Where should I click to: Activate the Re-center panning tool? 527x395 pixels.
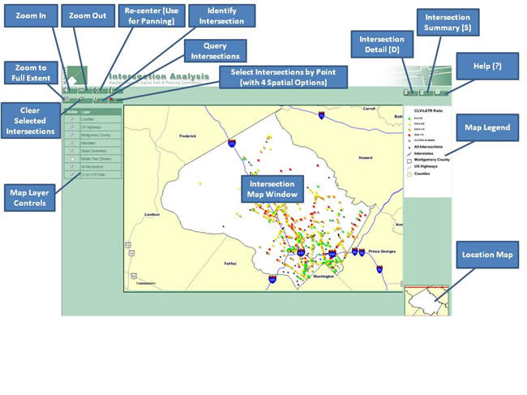coord(100,90)
